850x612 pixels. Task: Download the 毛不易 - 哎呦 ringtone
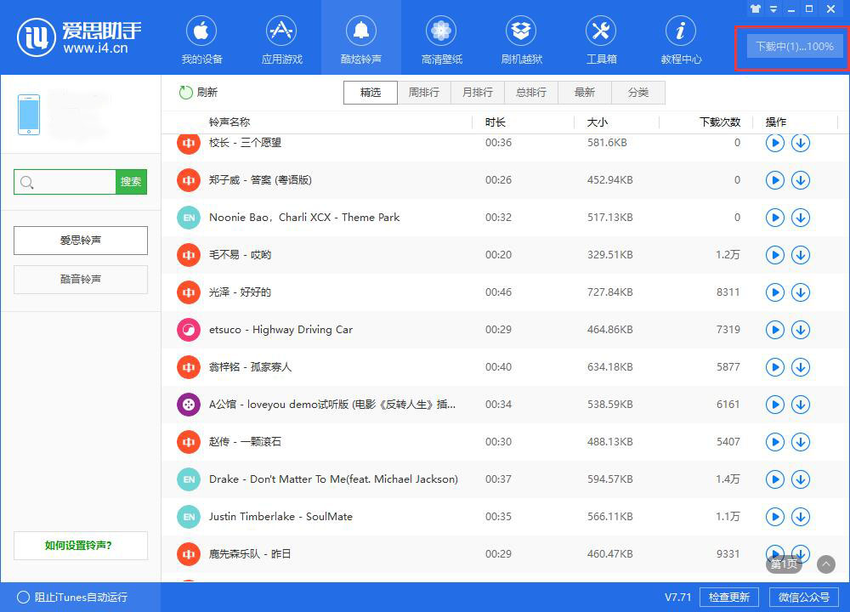click(801, 254)
